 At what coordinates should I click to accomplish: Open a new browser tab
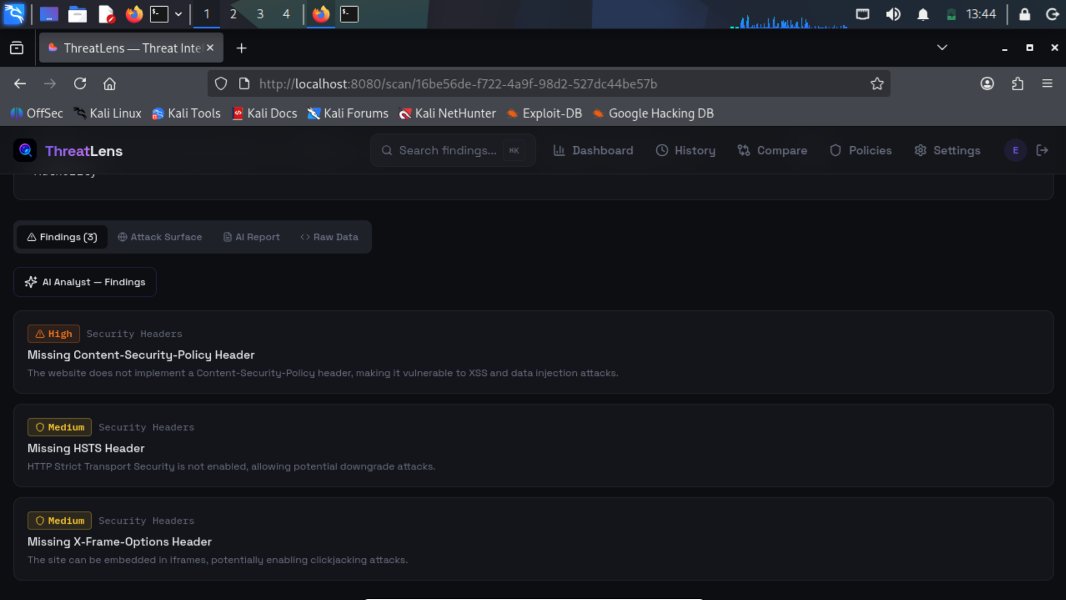pyautogui.click(x=241, y=48)
